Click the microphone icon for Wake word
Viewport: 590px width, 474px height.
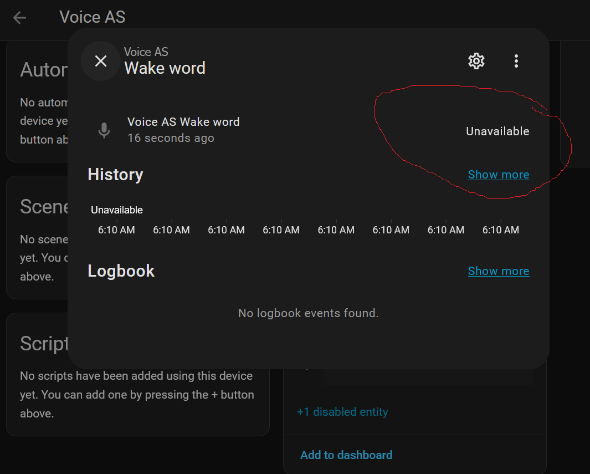[x=104, y=130]
